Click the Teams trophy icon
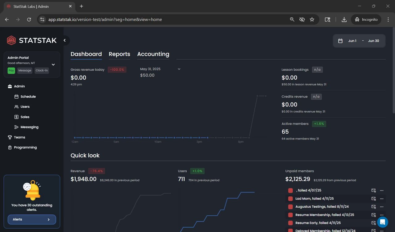The height and width of the screenshot is (232, 395). tap(10, 137)
